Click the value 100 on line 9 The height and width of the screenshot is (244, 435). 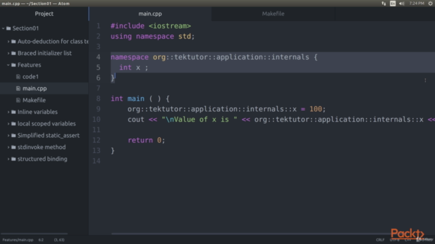click(x=315, y=109)
